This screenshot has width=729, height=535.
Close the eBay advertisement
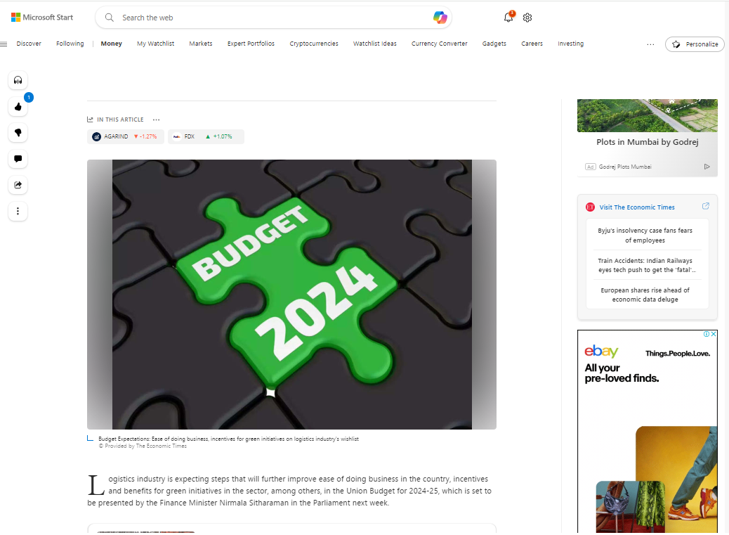[713, 334]
